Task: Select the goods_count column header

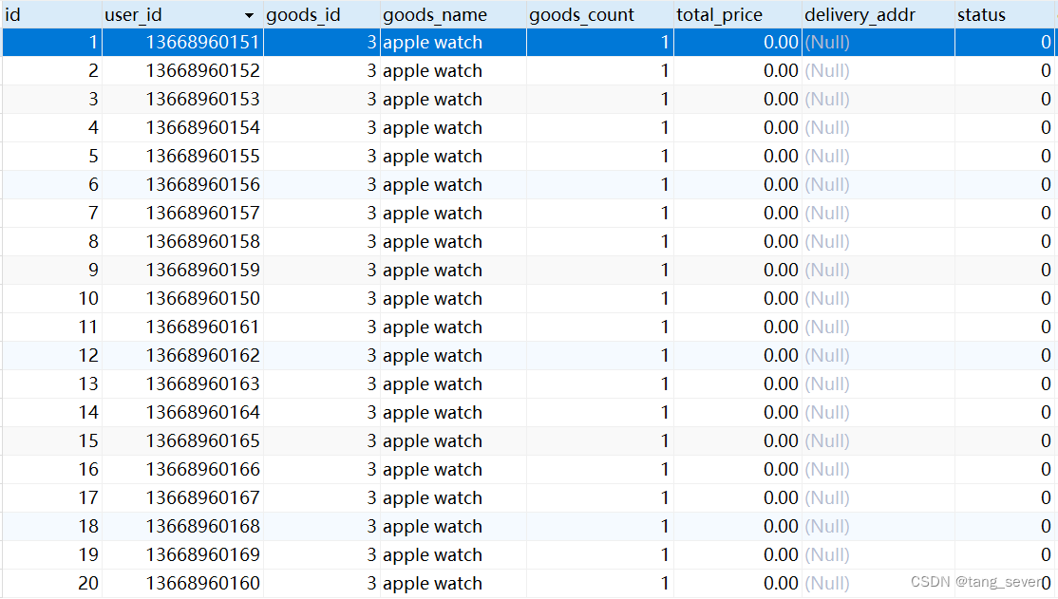Action: (600, 15)
